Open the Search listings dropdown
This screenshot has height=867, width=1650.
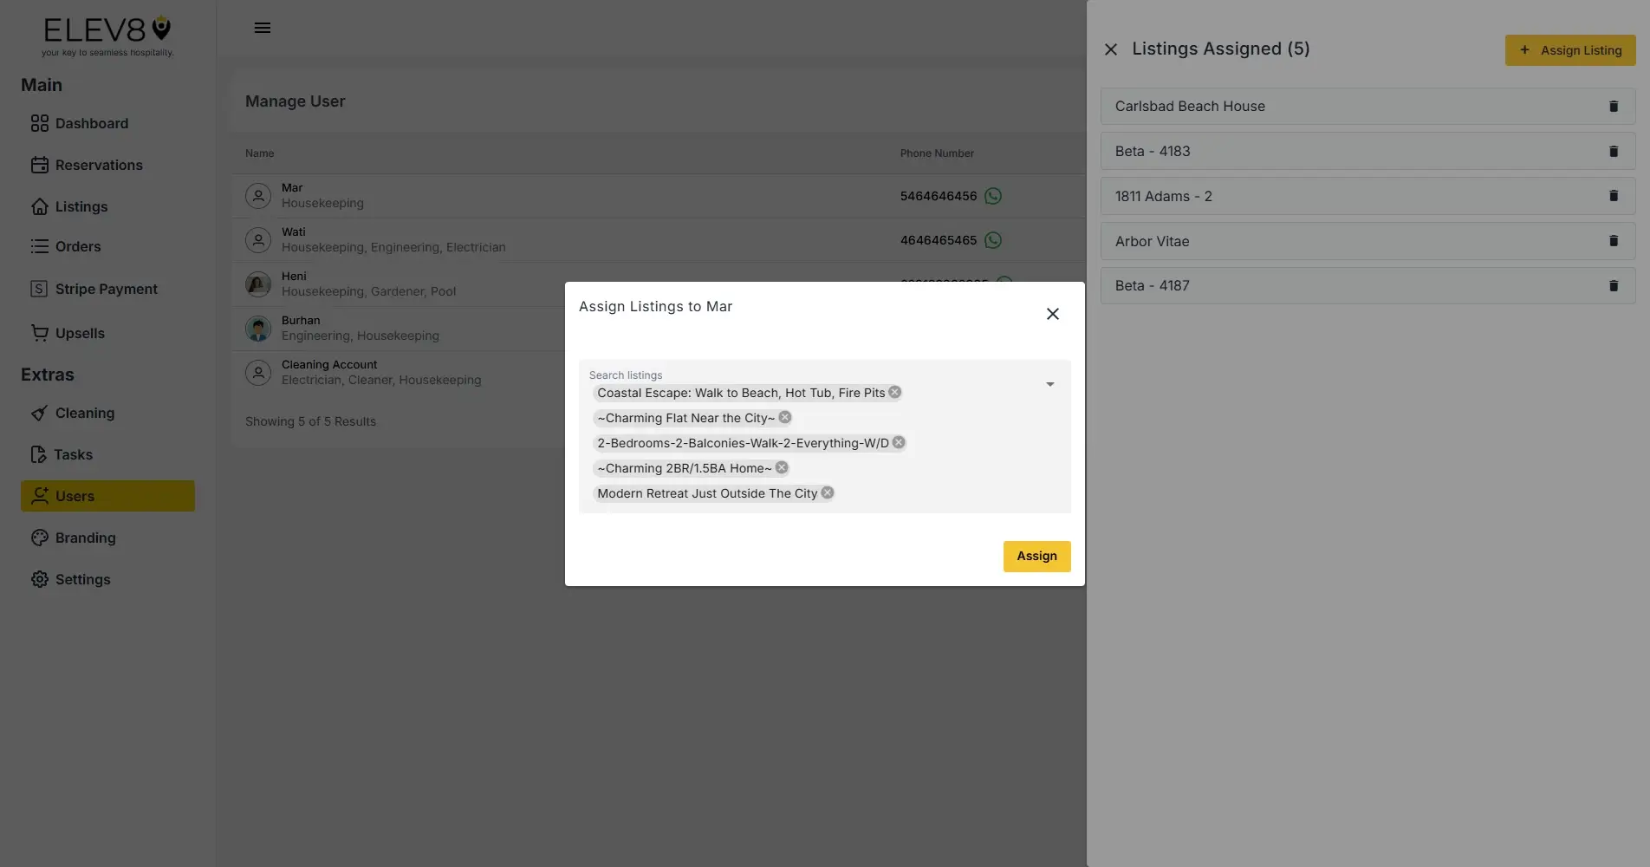tap(1049, 383)
